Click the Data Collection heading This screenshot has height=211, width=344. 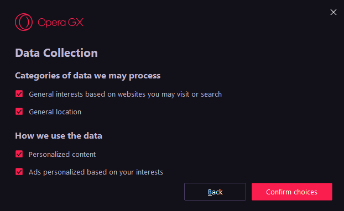[x=56, y=53]
